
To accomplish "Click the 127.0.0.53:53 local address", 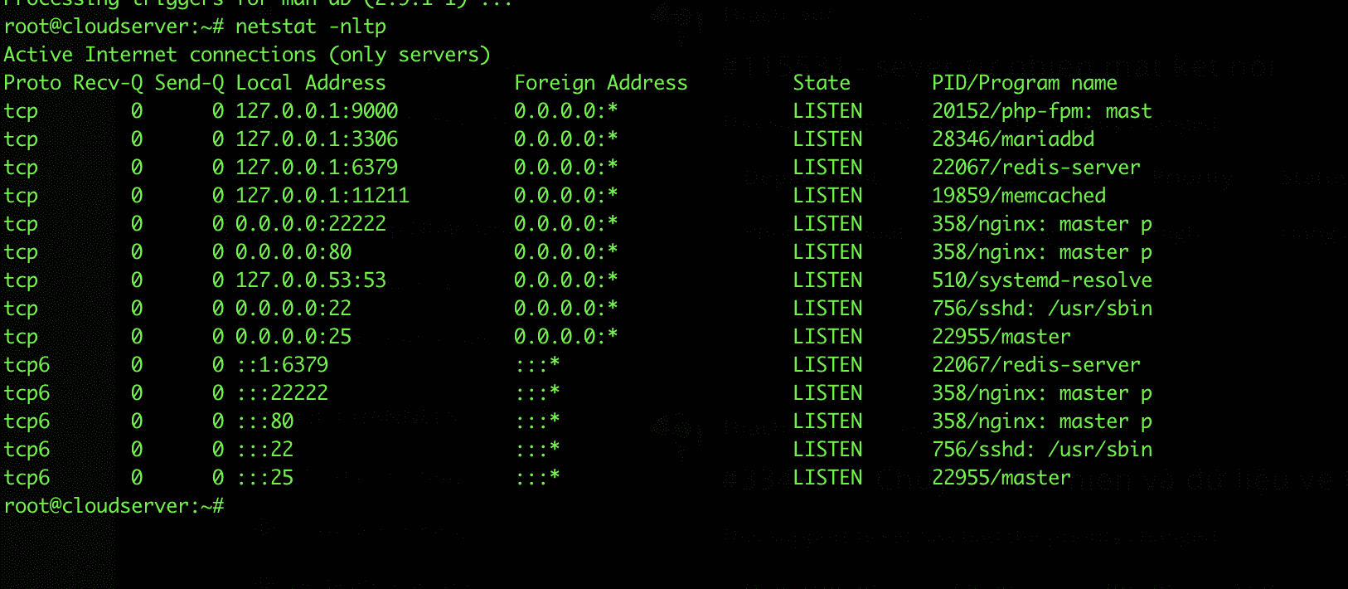I will [310, 280].
